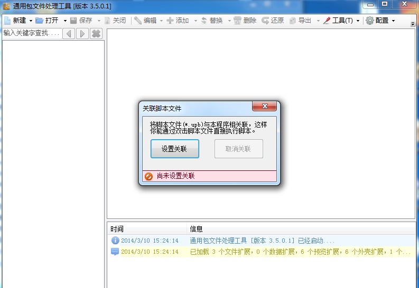This screenshot has width=419, height=288.
Task: Expand the 配置 dropdown arrow
Action: tap(393, 21)
